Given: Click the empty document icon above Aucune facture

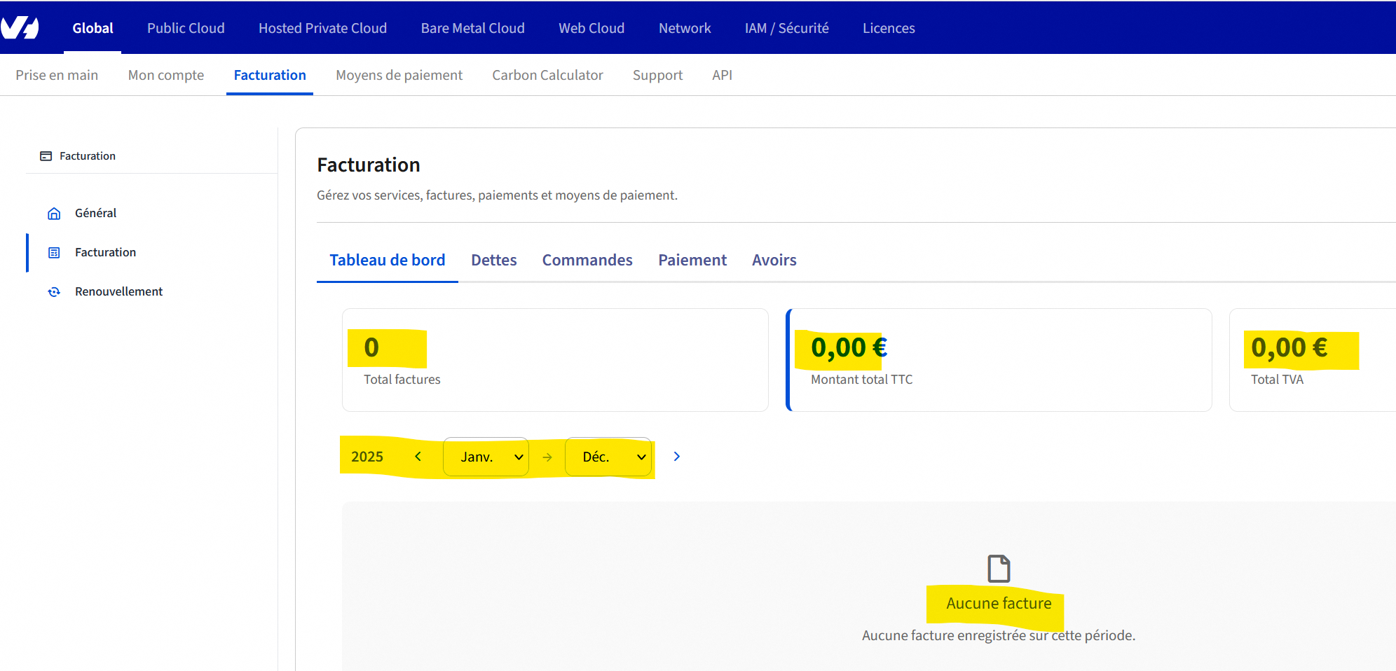Looking at the screenshot, I should 999,568.
